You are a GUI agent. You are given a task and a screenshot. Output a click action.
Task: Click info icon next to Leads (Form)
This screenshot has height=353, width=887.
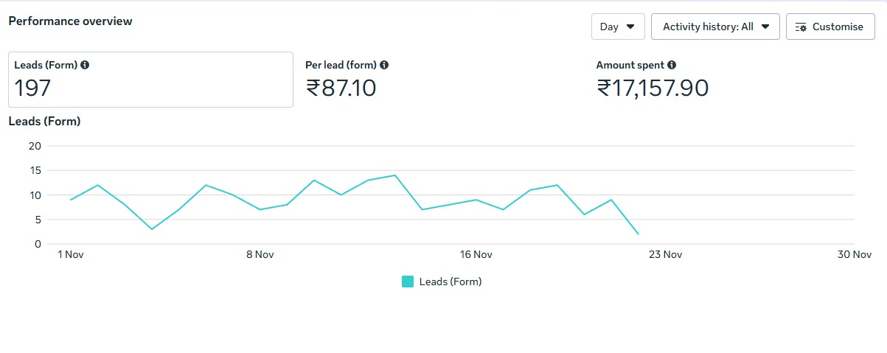tap(85, 65)
